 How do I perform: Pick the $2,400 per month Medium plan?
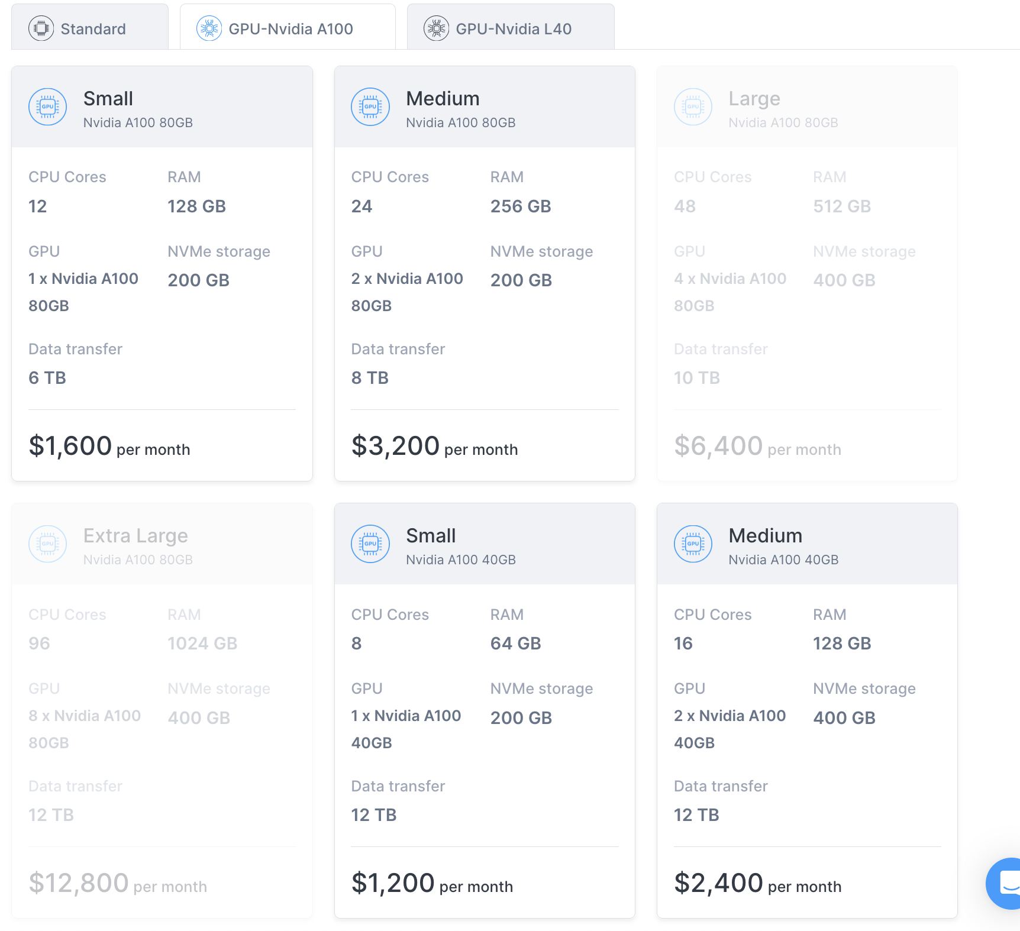(x=807, y=710)
